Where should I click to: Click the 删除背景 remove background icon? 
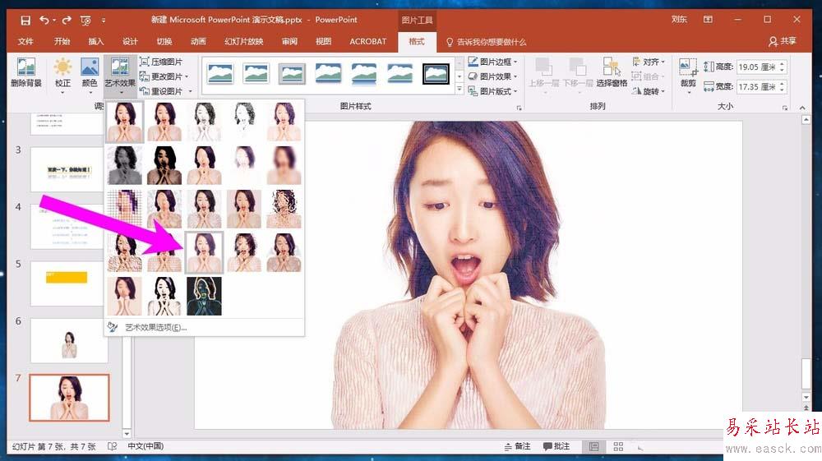tap(26, 73)
